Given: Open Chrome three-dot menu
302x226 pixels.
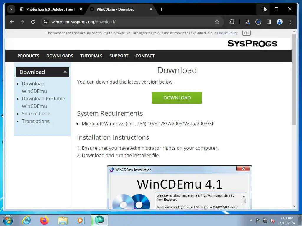Looking at the screenshot, I should pyautogui.click(x=290, y=22).
